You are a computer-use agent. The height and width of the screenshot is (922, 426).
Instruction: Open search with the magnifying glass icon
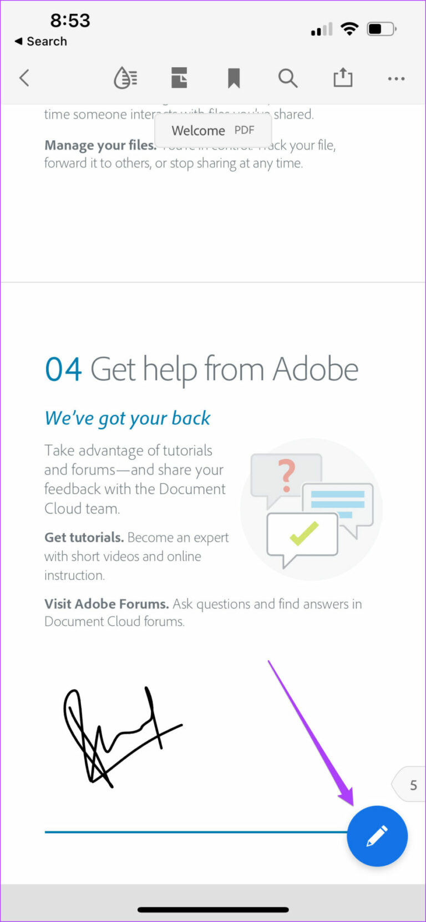tap(288, 78)
